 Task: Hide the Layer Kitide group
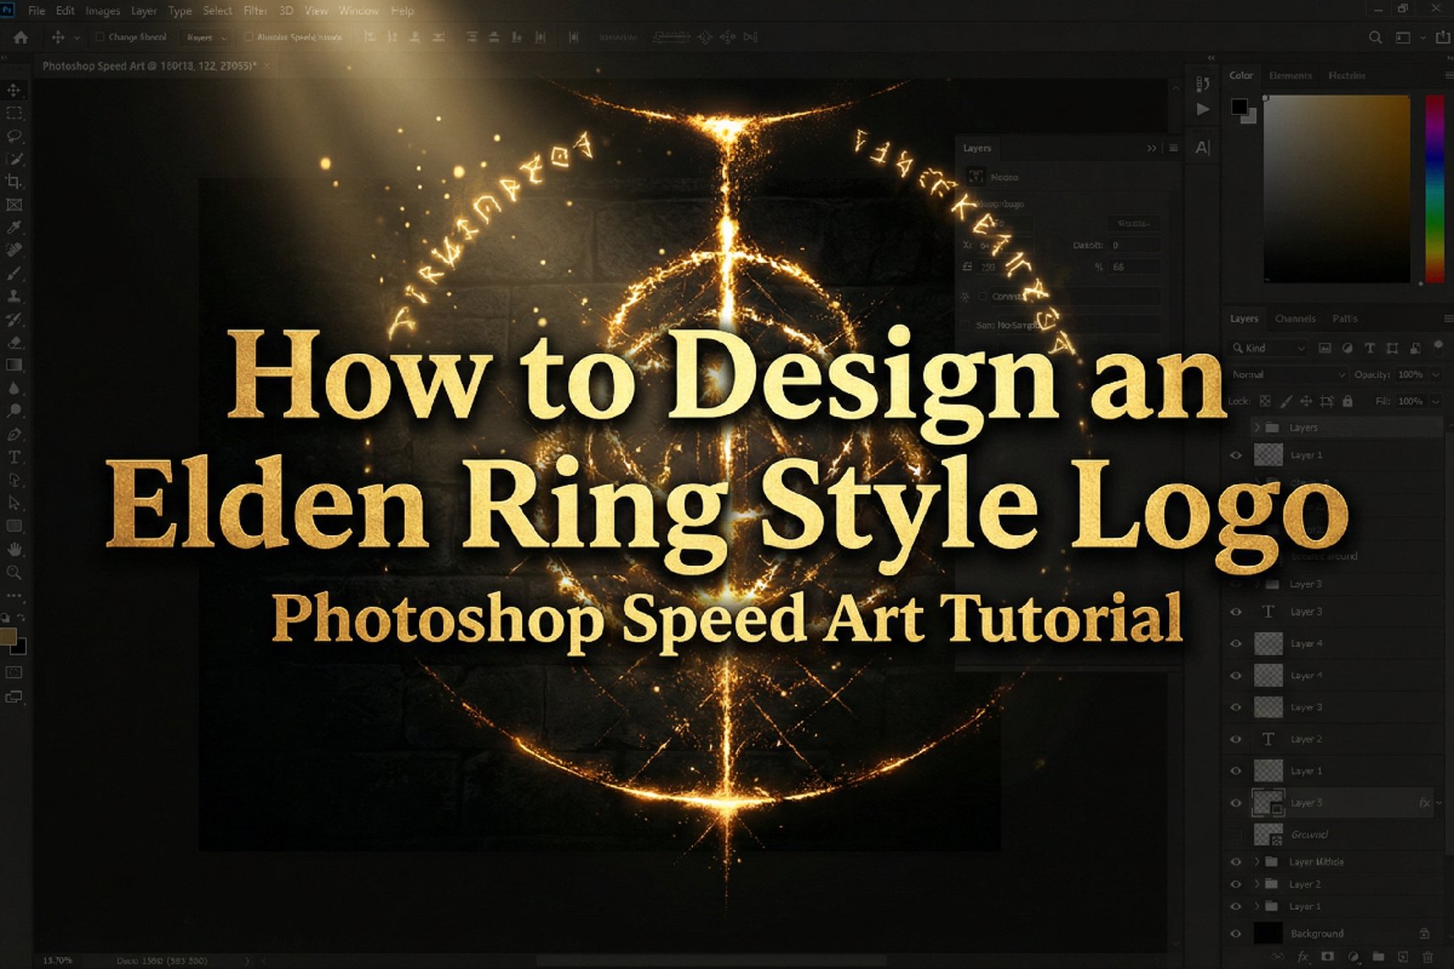tap(1236, 862)
